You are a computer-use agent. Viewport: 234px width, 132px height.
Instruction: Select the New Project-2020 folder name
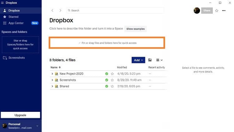click(71, 74)
